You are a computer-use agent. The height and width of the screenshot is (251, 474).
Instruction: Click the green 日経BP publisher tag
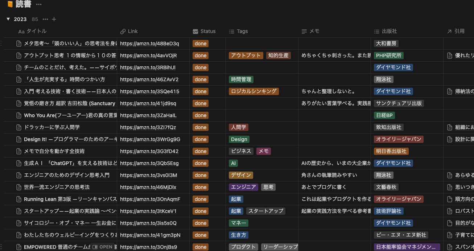pyautogui.click(x=384, y=115)
